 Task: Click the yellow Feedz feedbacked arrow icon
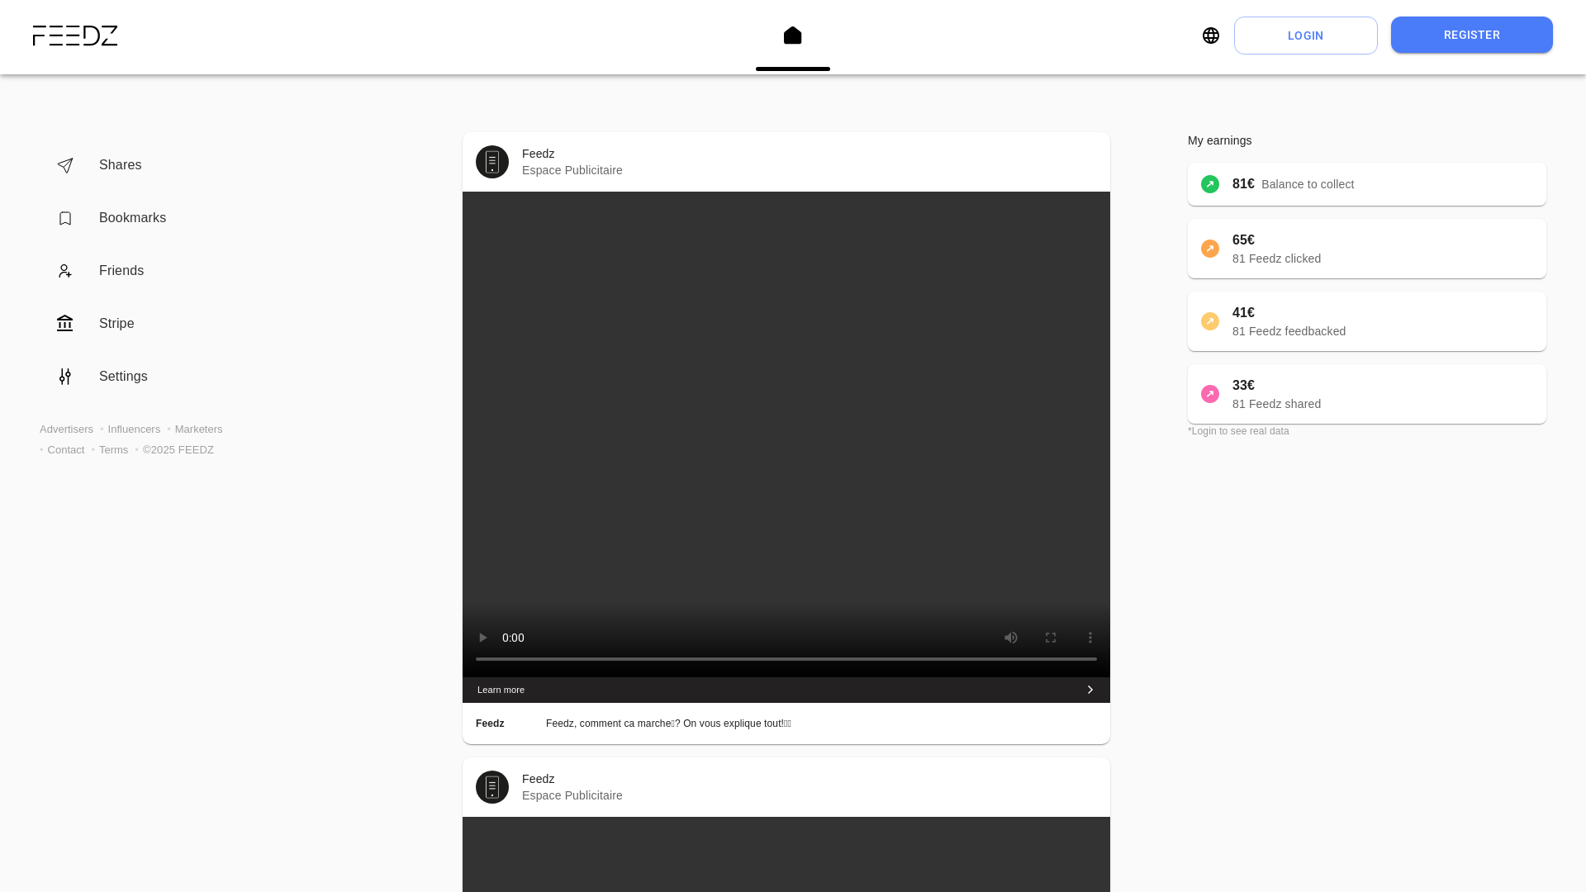pos(1209,321)
